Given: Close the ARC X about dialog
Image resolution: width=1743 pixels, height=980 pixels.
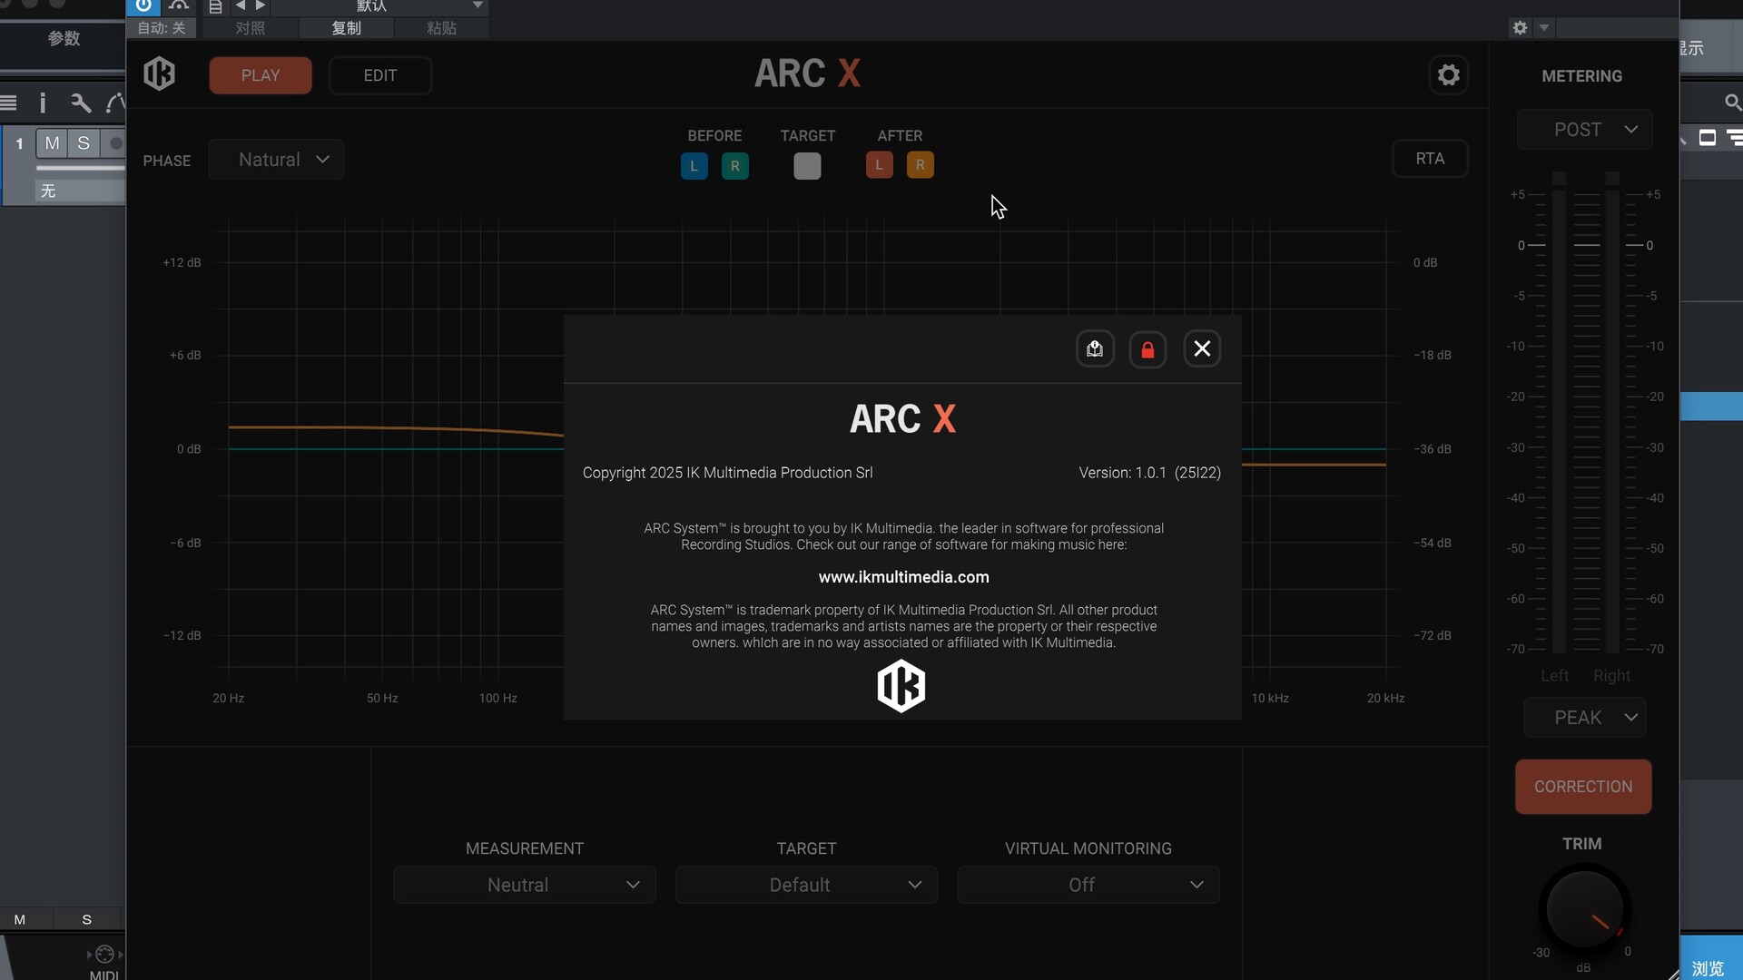Looking at the screenshot, I should (x=1202, y=349).
